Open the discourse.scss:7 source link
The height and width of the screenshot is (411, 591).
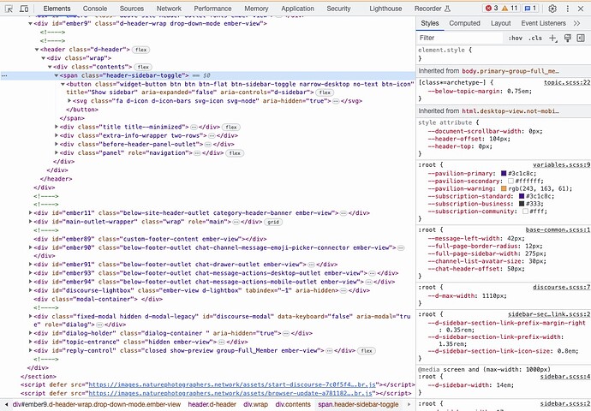pyautogui.click(x=561, y=288)
